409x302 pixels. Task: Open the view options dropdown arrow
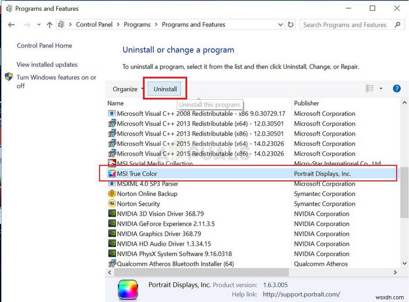tap(381, 89)
